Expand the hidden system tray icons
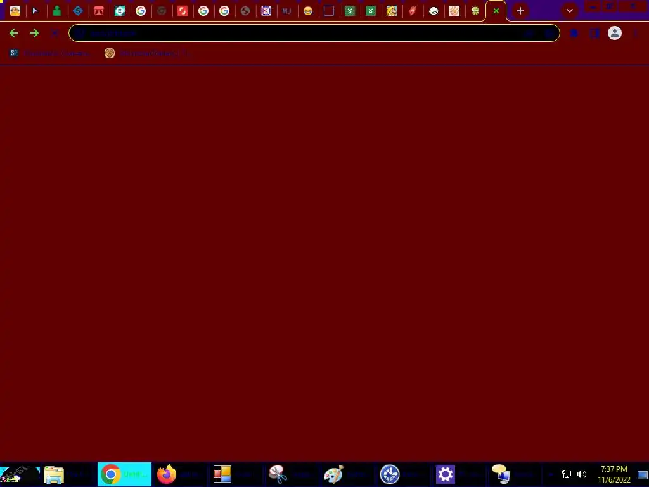This screenshot has width=649, height=487. coord(551,474)
